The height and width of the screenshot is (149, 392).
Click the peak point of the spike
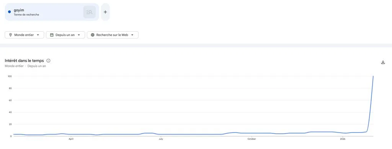pos(373,76)
